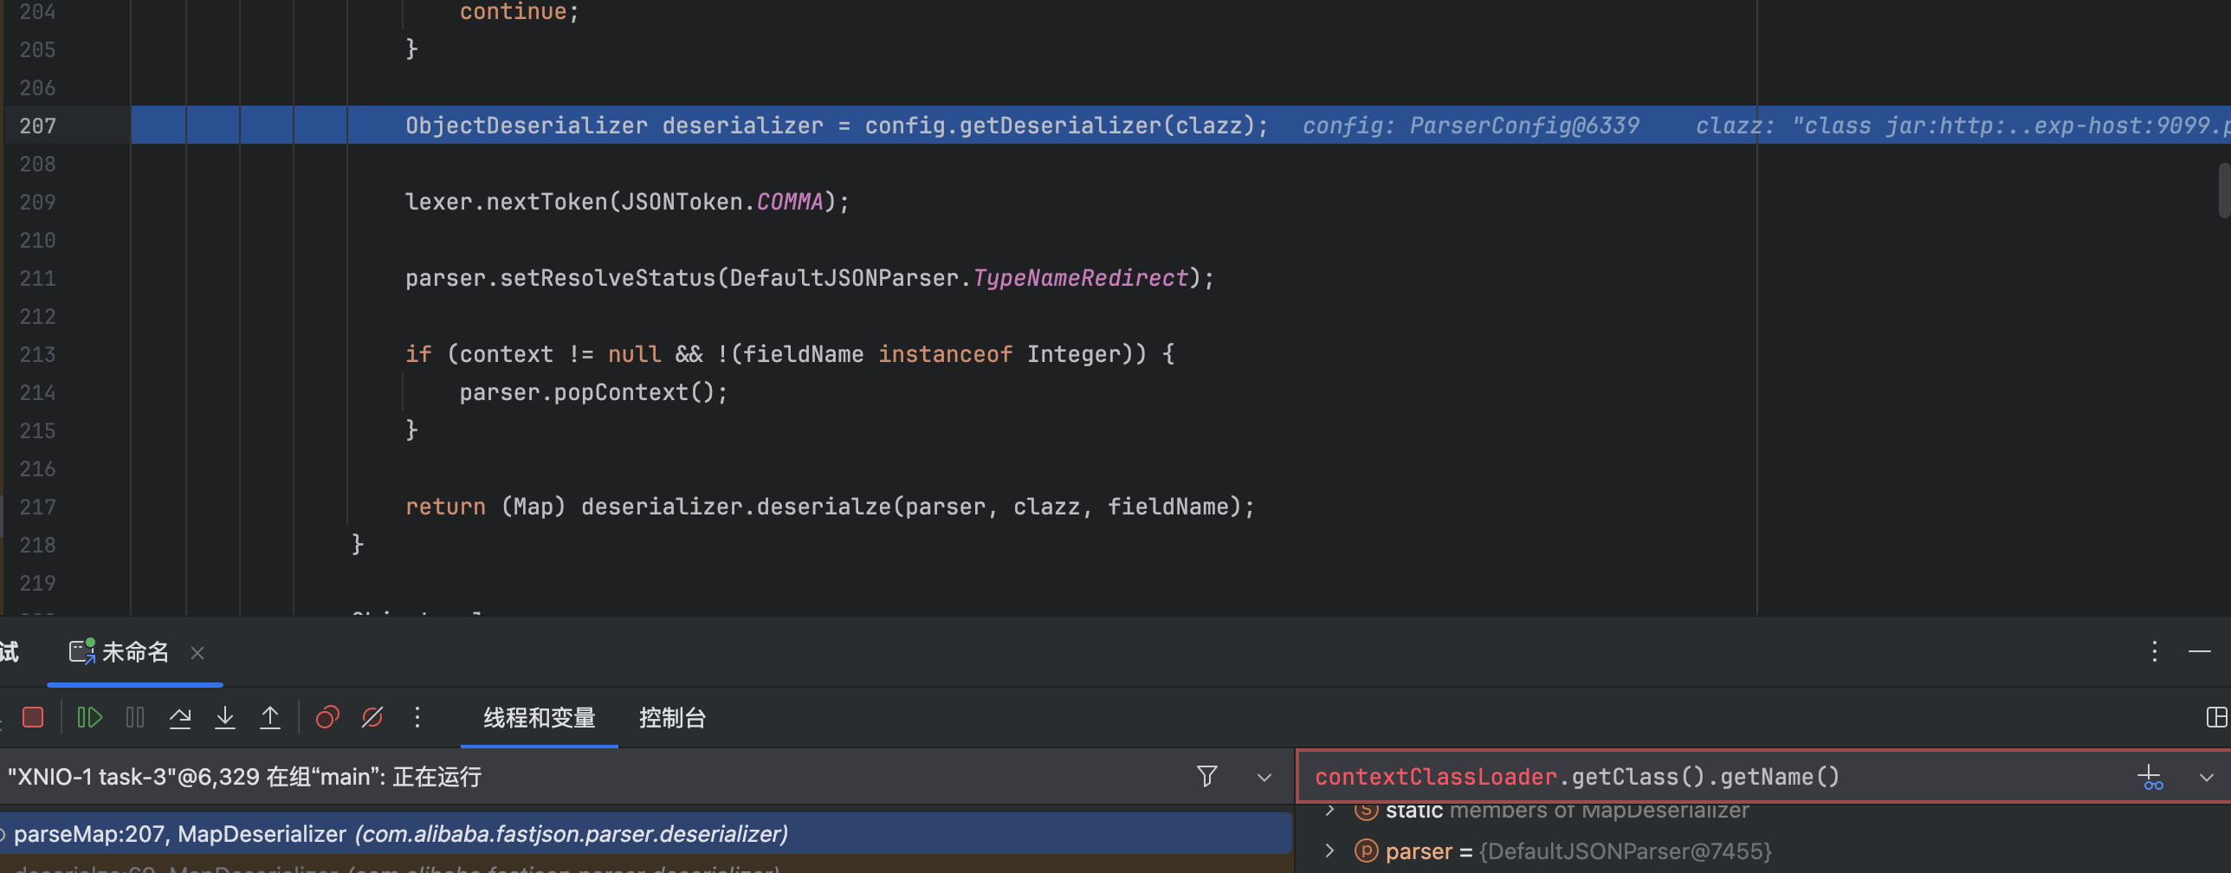Minimize the debug tool window
The image size is (2231, 873).
tap(2200, 651)
